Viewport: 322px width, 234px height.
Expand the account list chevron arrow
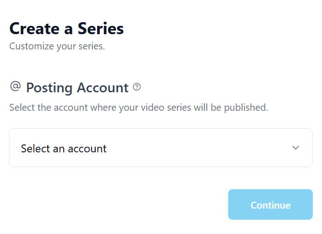point(296,148)
